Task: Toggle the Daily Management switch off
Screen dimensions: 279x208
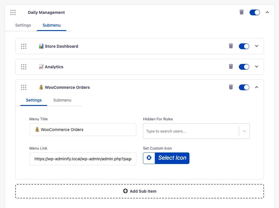Action: tap(255, 12)
